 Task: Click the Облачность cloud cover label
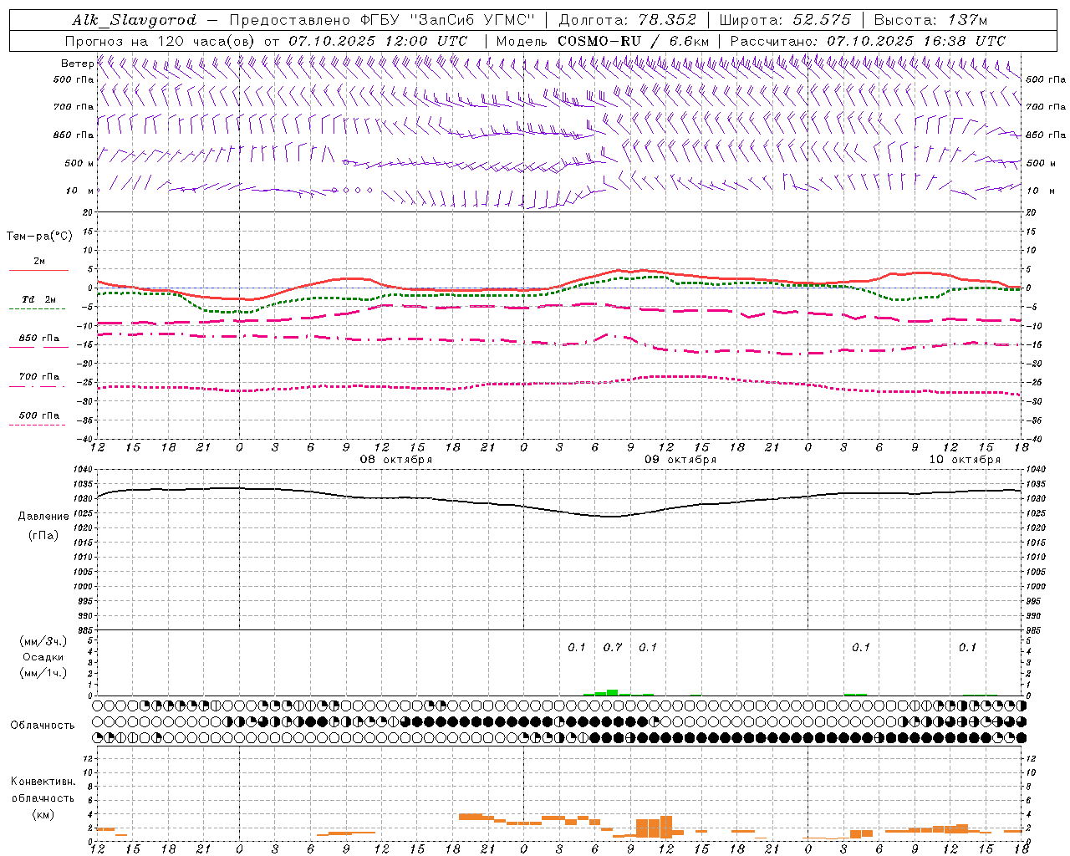43,725
